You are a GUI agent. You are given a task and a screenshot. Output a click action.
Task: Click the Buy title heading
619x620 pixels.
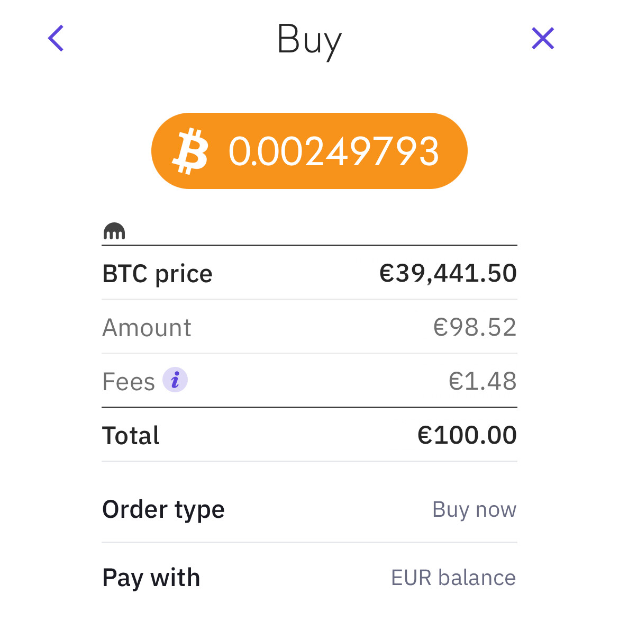pos(309,41)
